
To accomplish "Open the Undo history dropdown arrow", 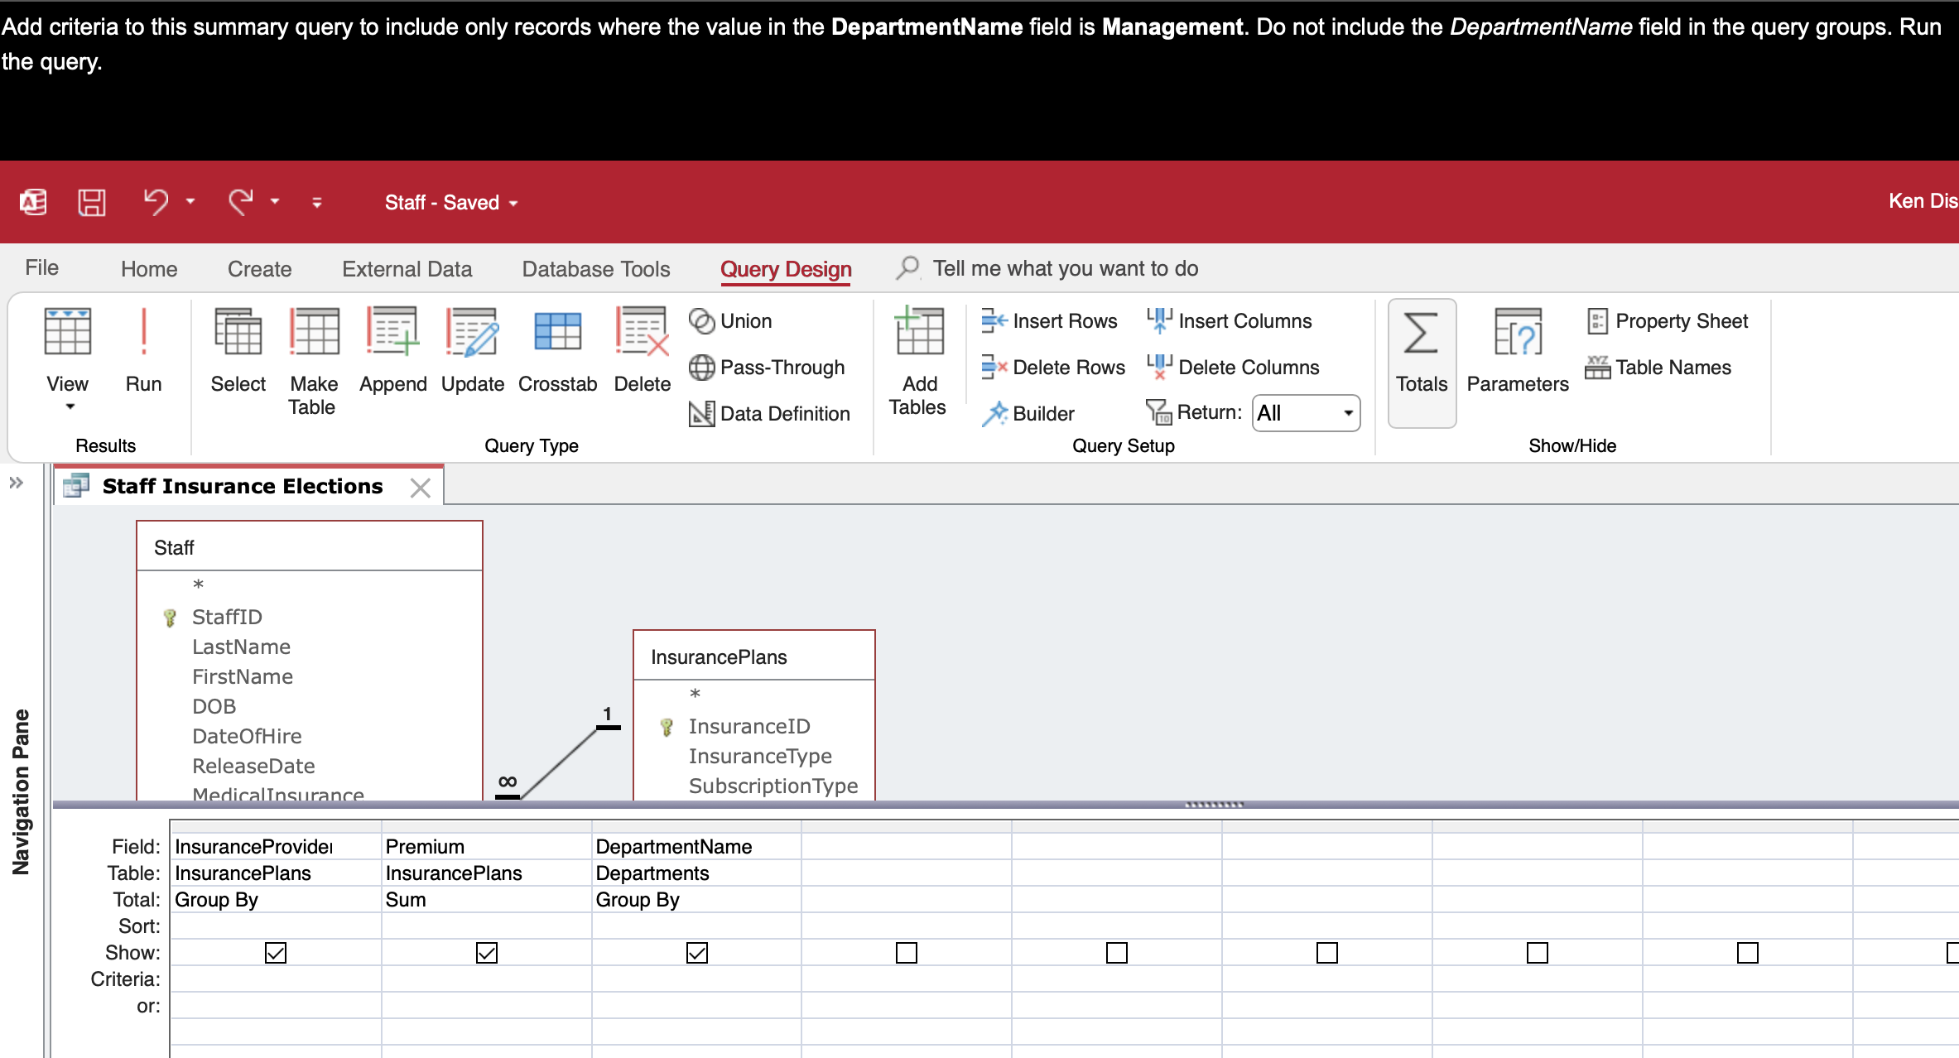I will 190,201.
